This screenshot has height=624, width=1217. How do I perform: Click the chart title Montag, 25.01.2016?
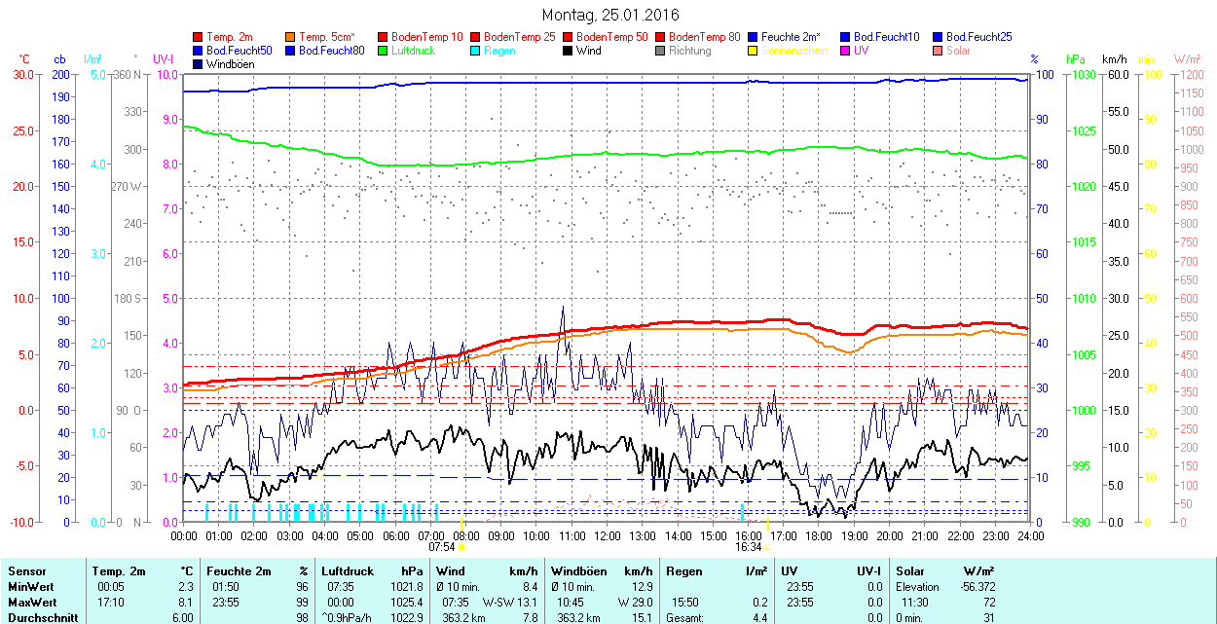pos(609,15)
